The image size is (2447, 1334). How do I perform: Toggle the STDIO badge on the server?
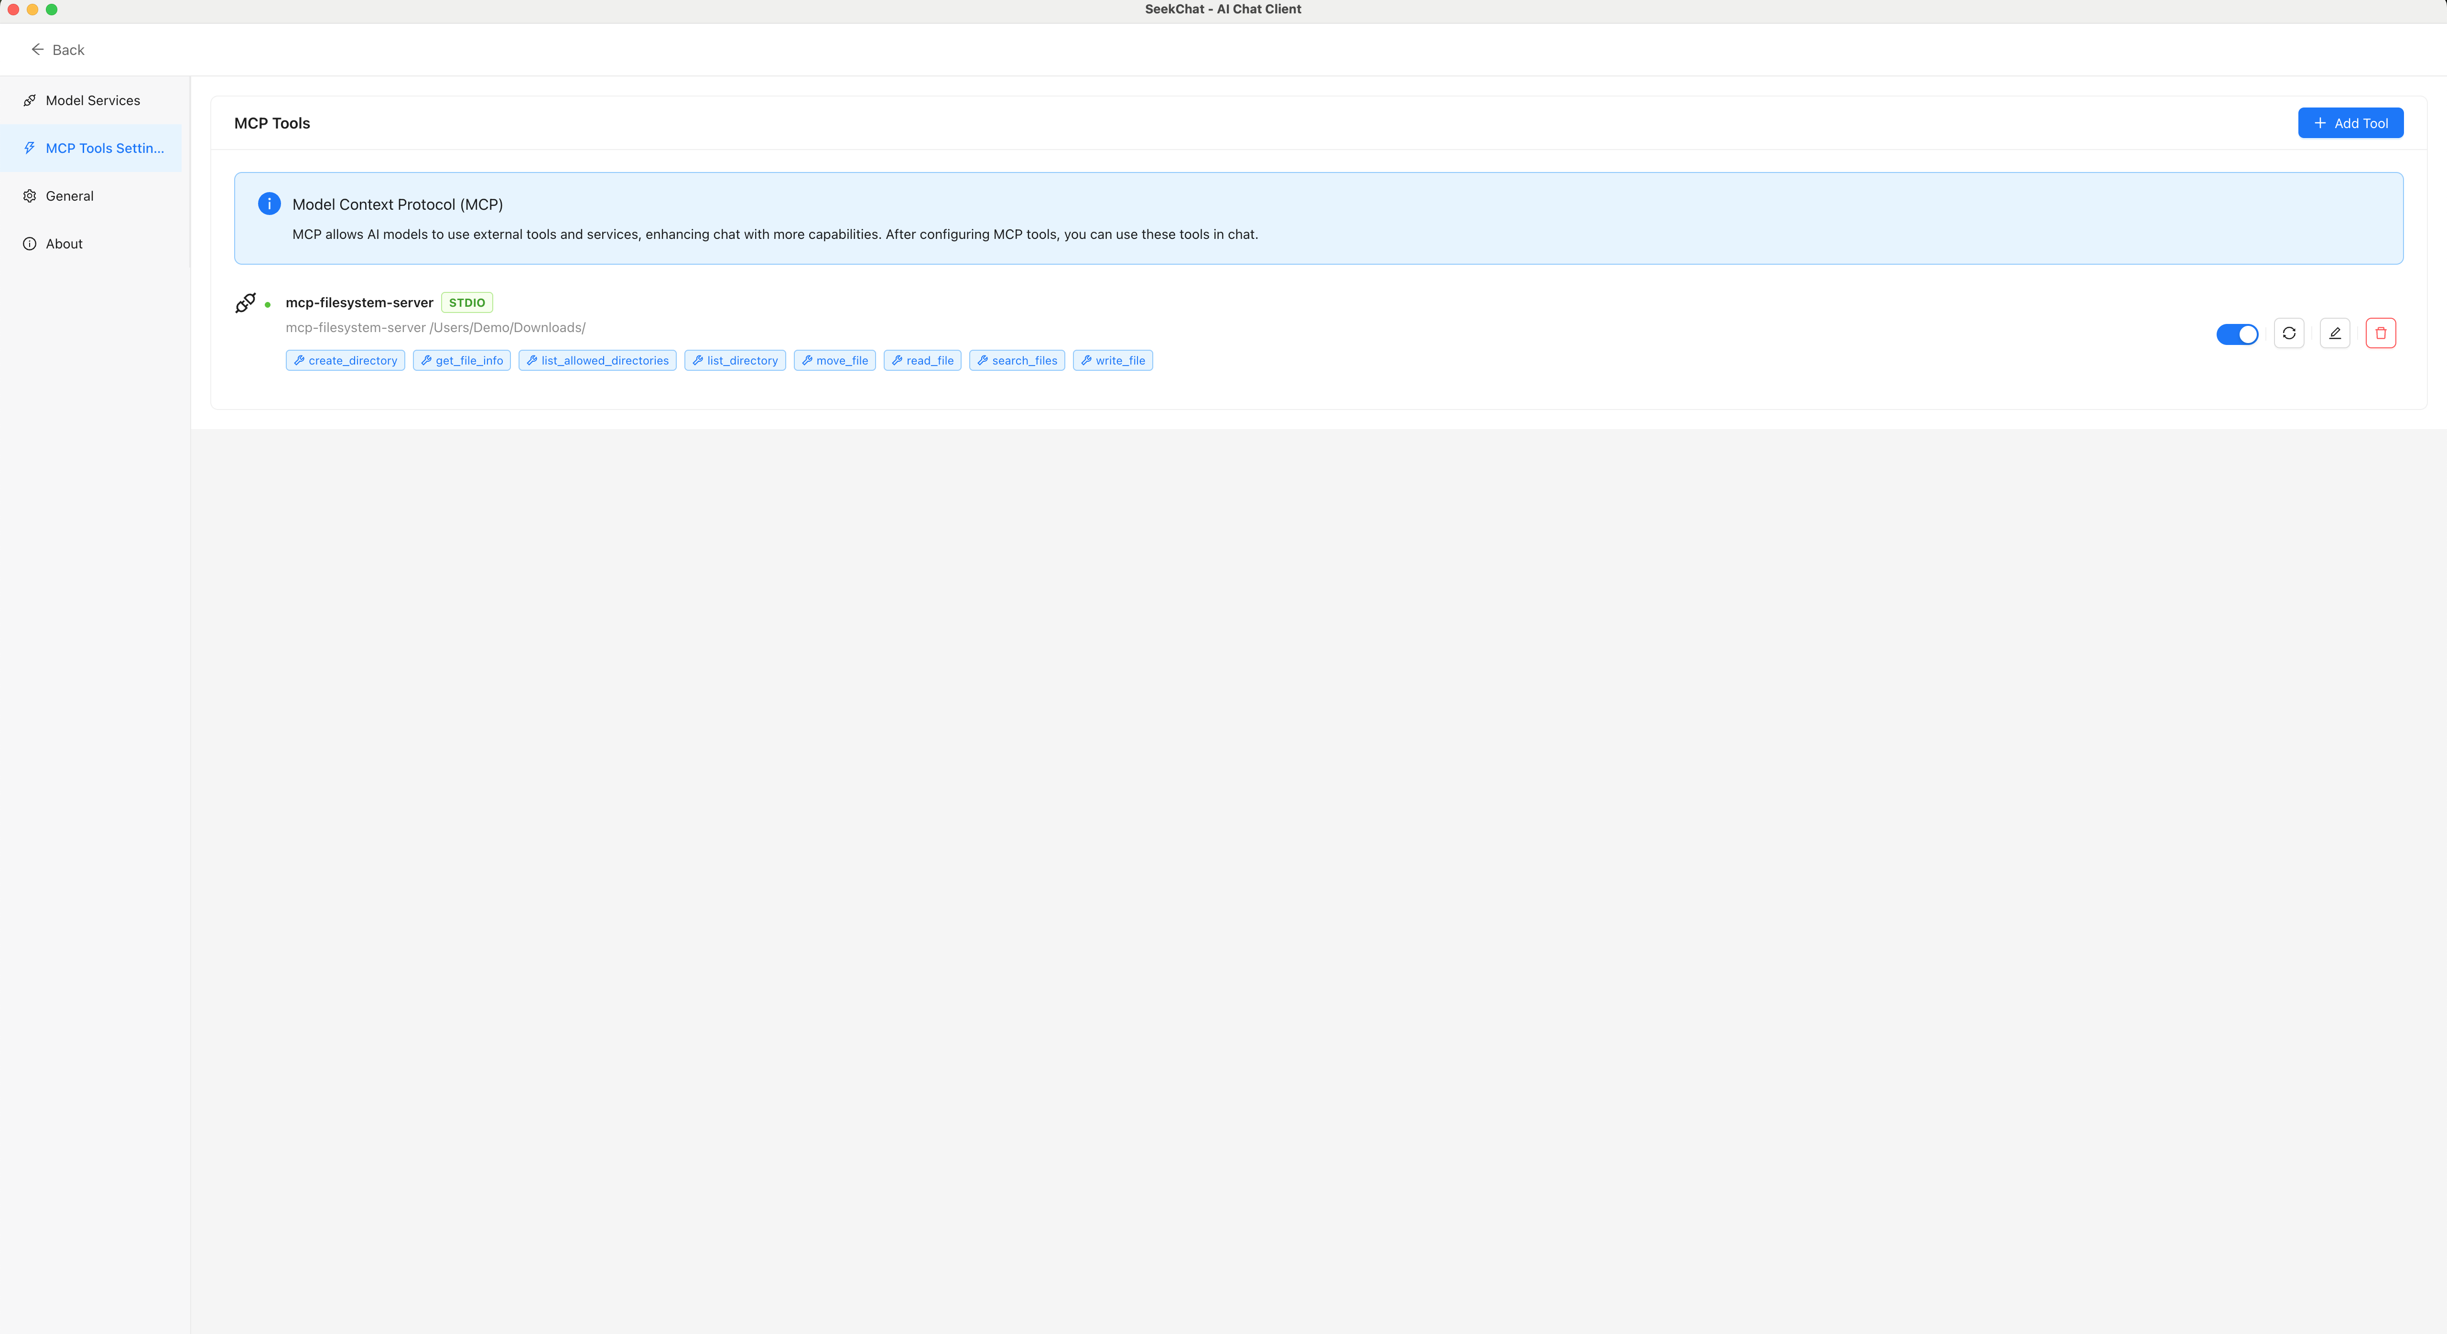(466, 302)
